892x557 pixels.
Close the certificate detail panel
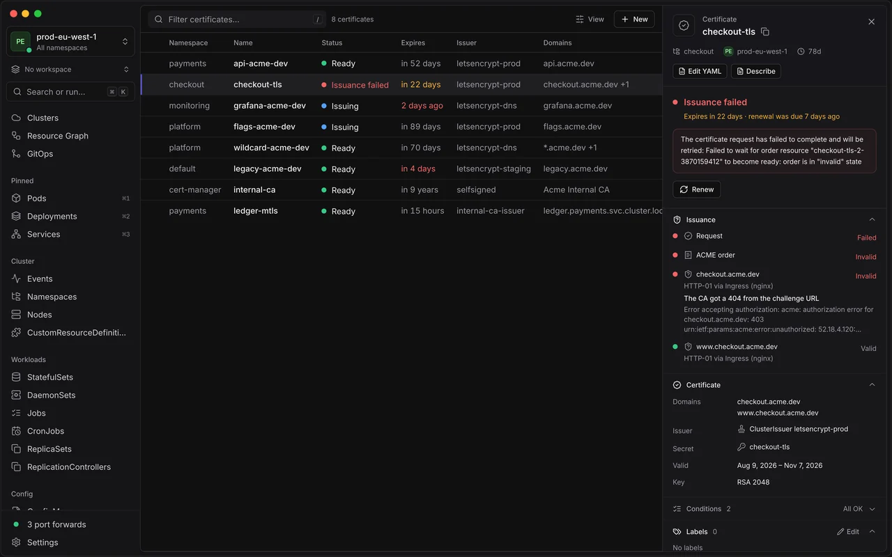[x=871, y=22]
